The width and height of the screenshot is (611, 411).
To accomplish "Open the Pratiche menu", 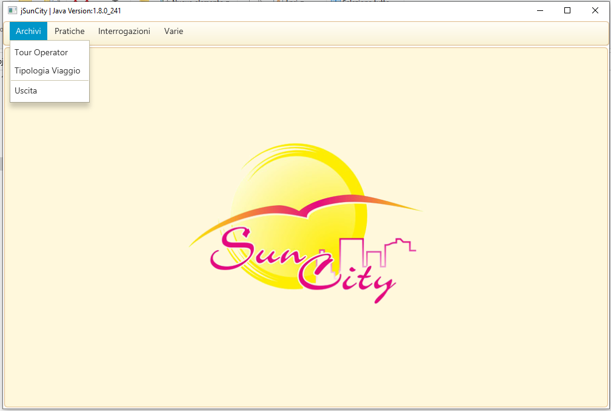I will point(69,31).
